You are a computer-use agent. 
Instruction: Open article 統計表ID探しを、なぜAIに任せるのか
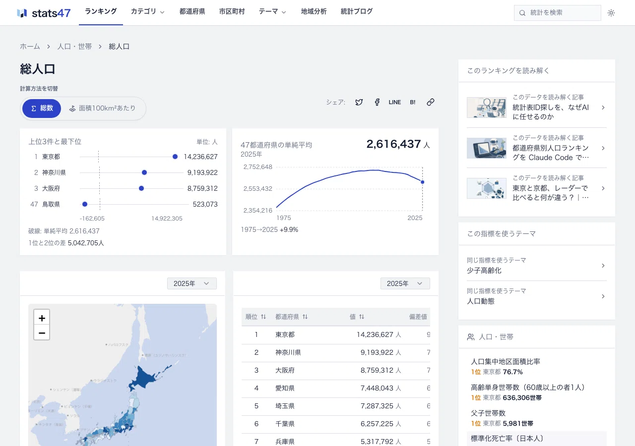click(x=537, y=108)
